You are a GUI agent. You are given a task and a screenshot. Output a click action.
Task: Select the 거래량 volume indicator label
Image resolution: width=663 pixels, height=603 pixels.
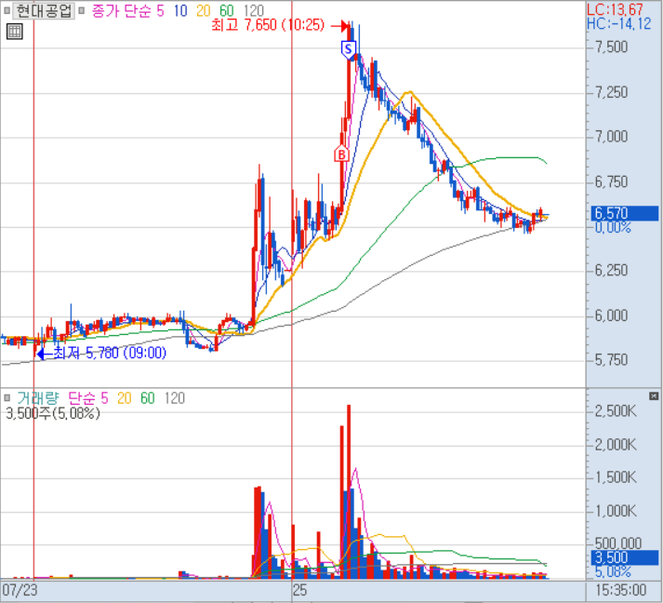pos(36,398)
